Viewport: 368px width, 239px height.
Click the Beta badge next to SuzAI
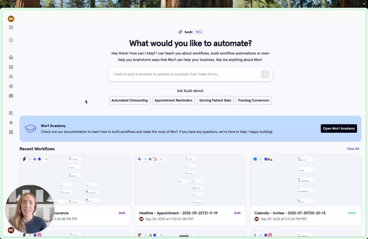tap(199, 32)
